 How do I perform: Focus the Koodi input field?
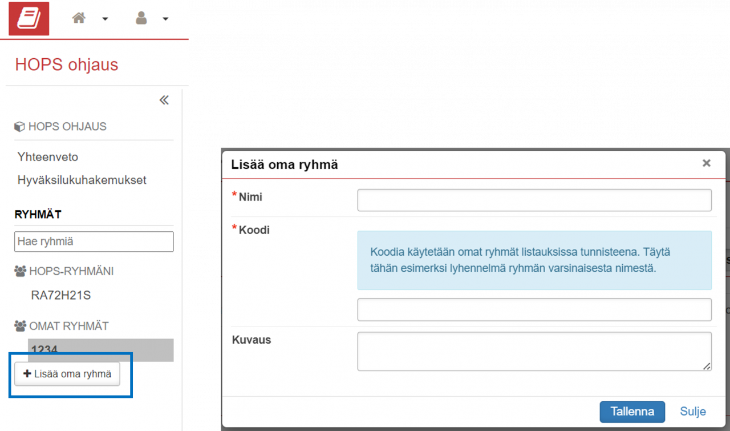click(x=534, y=309)
